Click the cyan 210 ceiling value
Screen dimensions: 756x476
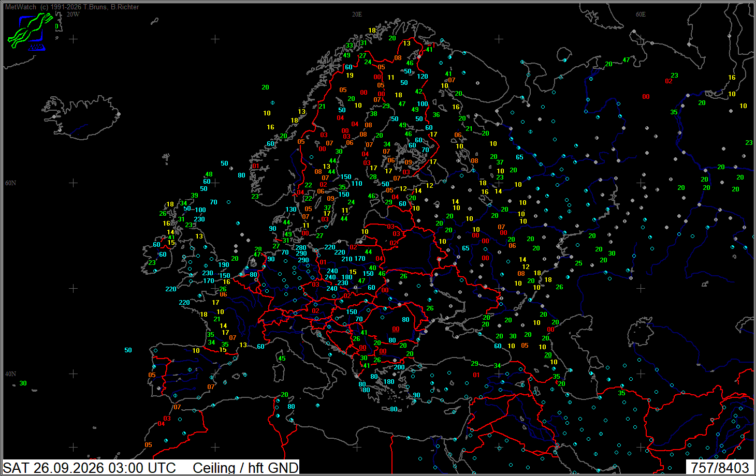coord(346,259)
